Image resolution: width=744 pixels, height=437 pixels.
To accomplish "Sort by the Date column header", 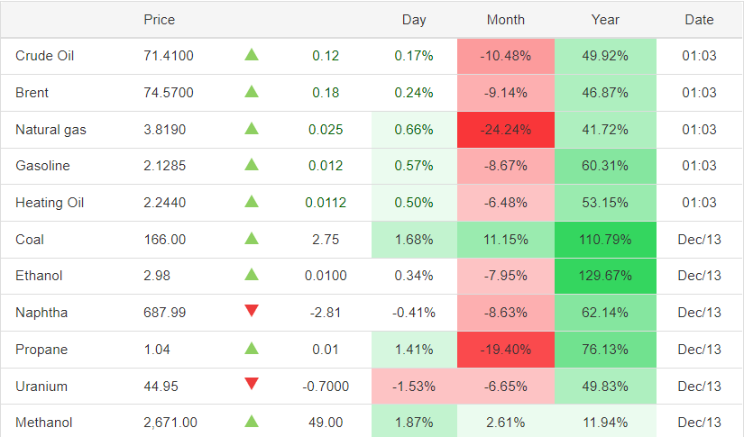I will pyautogui.click(x=700, y=20).
